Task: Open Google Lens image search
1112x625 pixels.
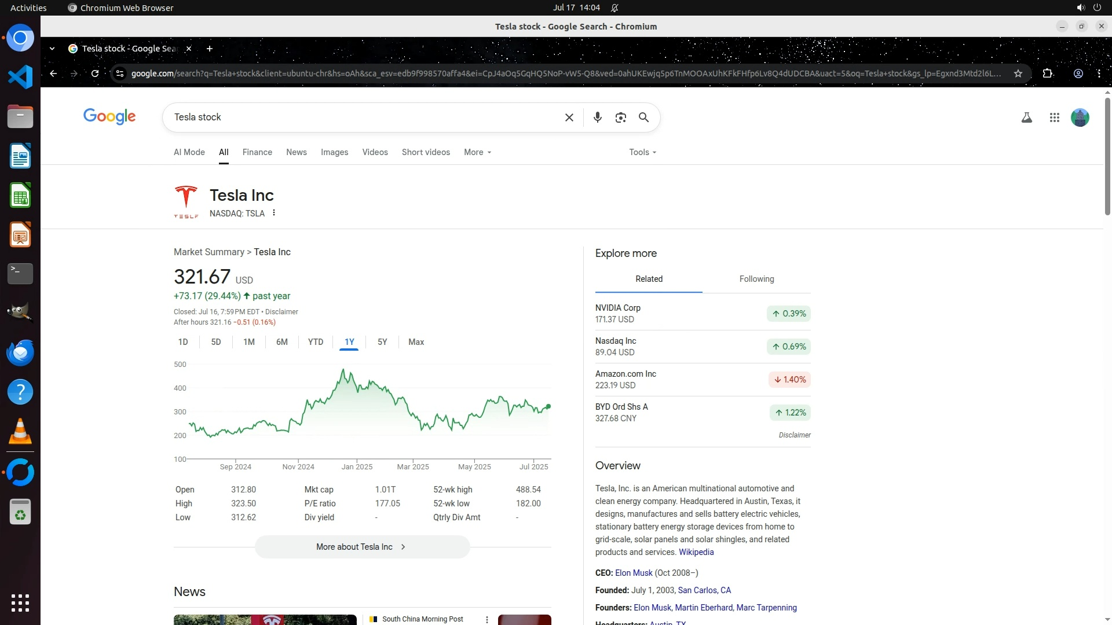Action: point(620,117)
